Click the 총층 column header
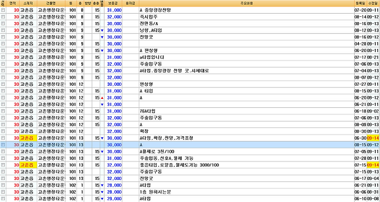Image resolution: width=380 pixels, height=202 pixels. (96, 3)
